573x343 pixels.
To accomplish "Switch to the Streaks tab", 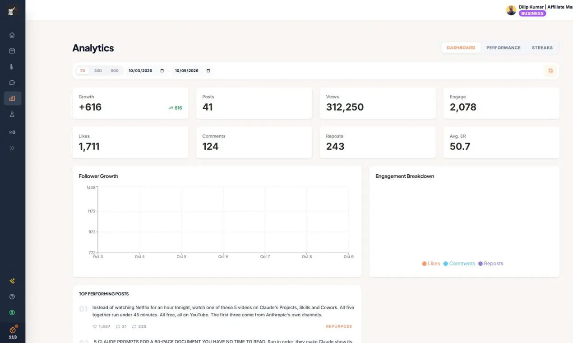I will [x=542, y=48].
